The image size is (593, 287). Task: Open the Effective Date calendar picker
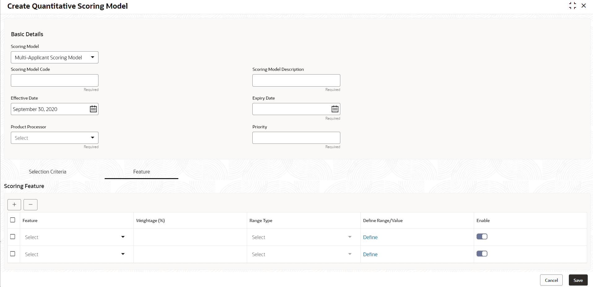point(93,109)
